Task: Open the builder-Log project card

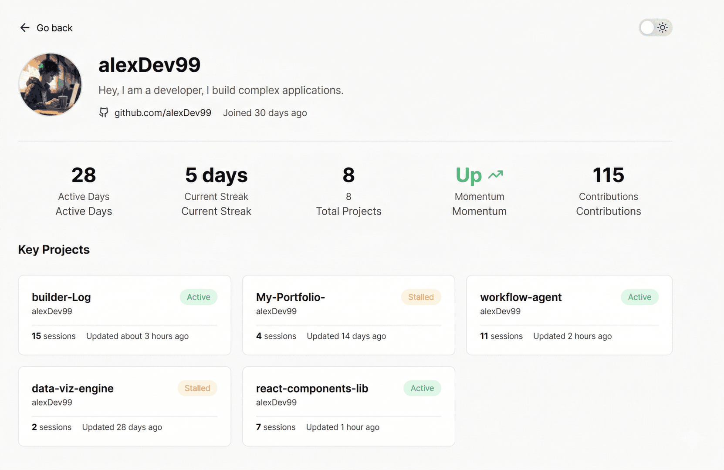Action: 124,315
